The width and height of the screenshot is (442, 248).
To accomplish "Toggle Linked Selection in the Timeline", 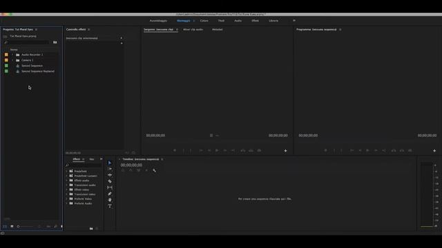I will point(138,170).
